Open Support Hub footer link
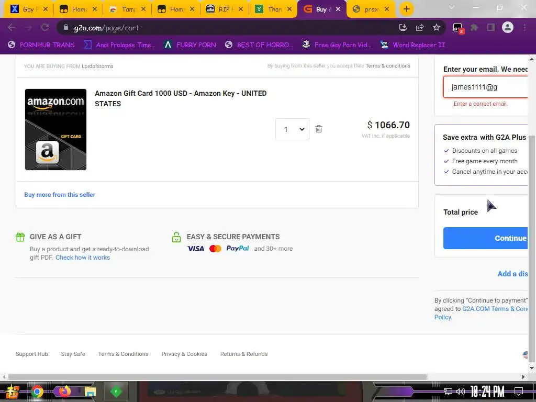Screen dimensions: 536x402 coord(32,354)
